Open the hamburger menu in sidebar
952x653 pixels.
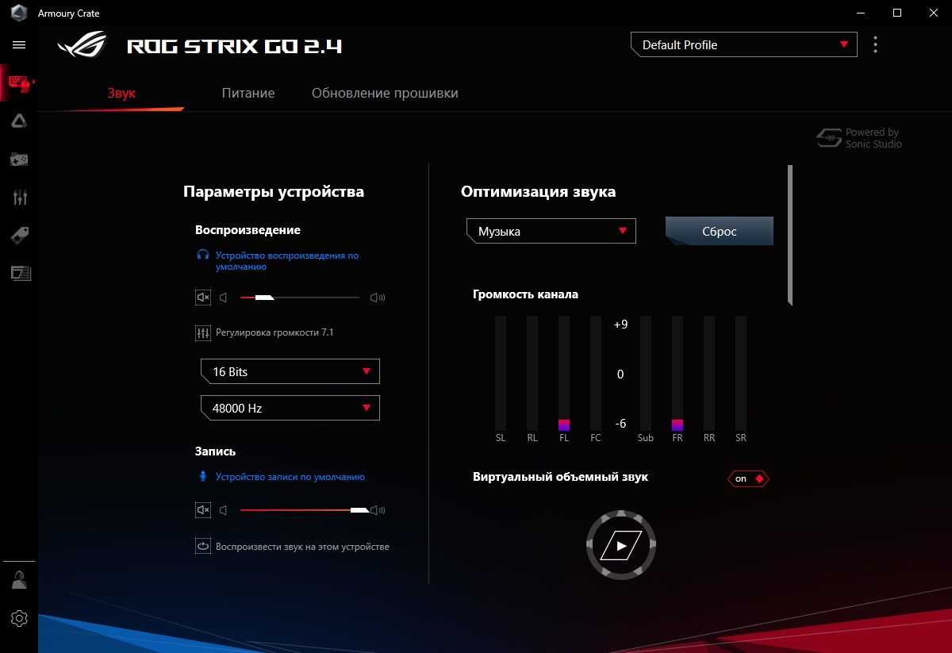[20, 45]
